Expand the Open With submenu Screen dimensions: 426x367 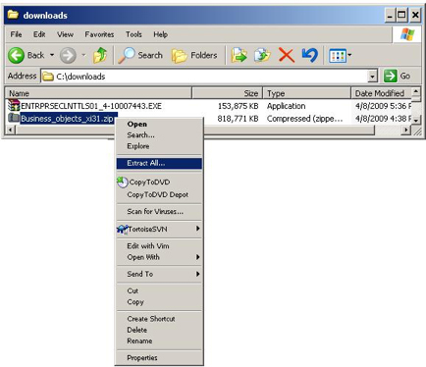159,257
